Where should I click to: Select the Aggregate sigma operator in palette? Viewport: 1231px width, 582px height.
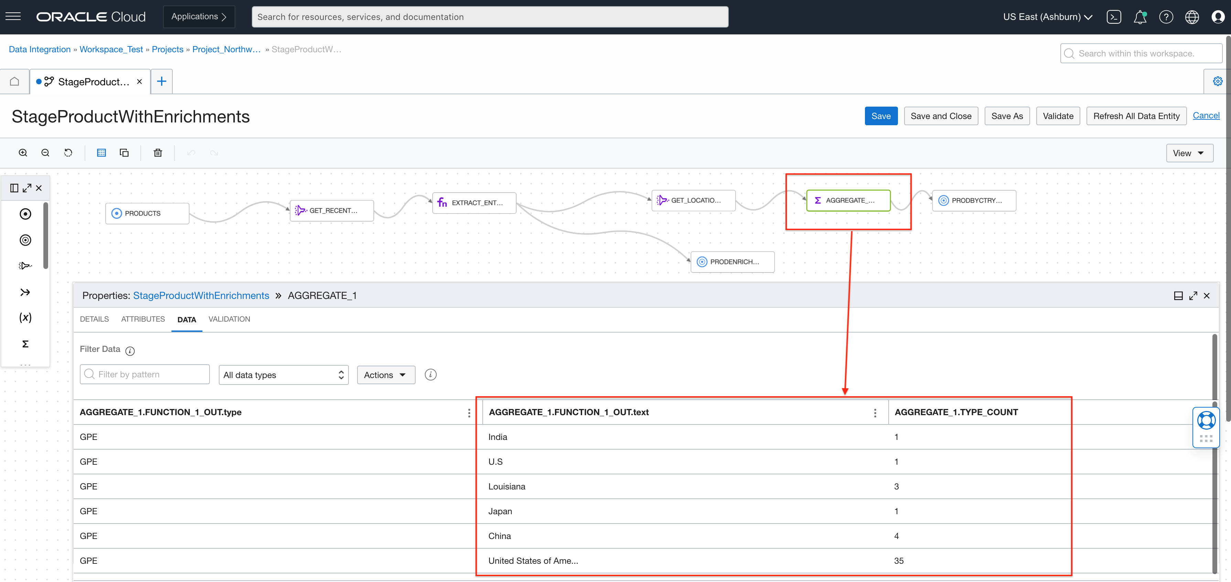[25, 344]
